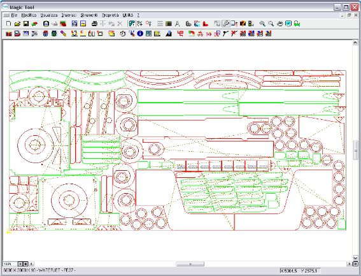361x276 pixels.
Task: Save using the floppy disk icon
Action: 26,24
